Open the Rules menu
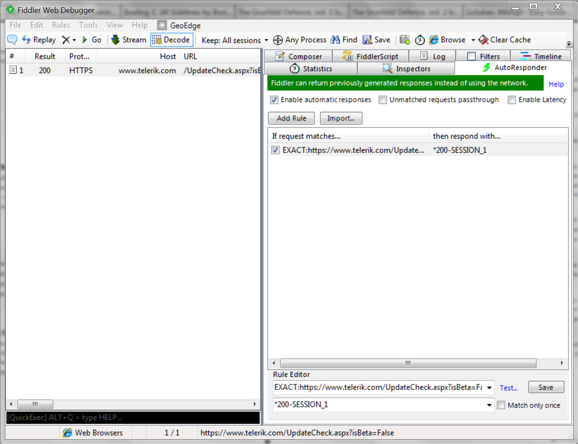 (61, 25)
